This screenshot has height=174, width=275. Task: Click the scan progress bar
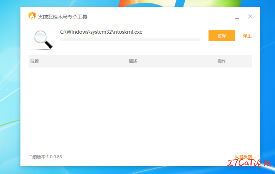pos(130,40)
